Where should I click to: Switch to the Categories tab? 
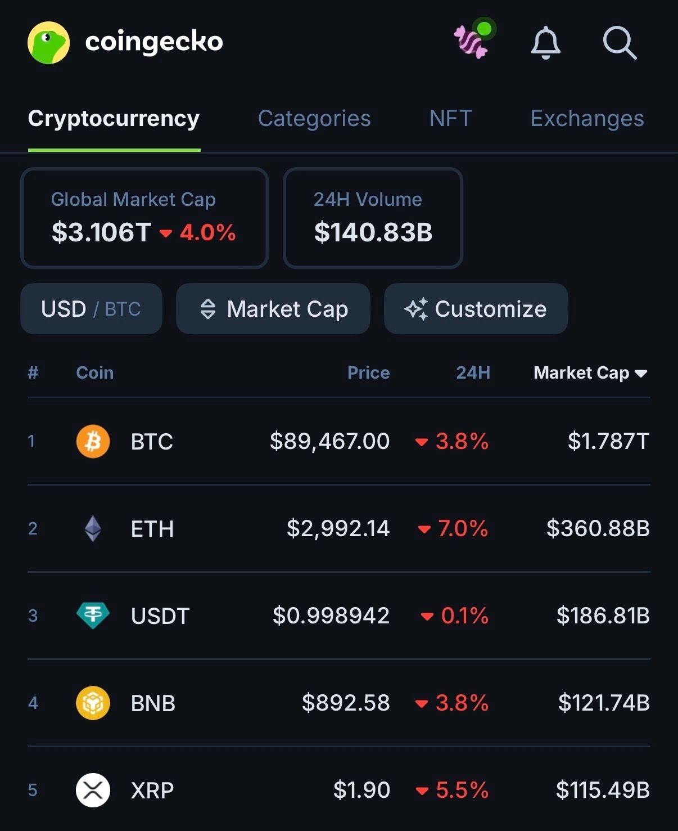(314, 119)
